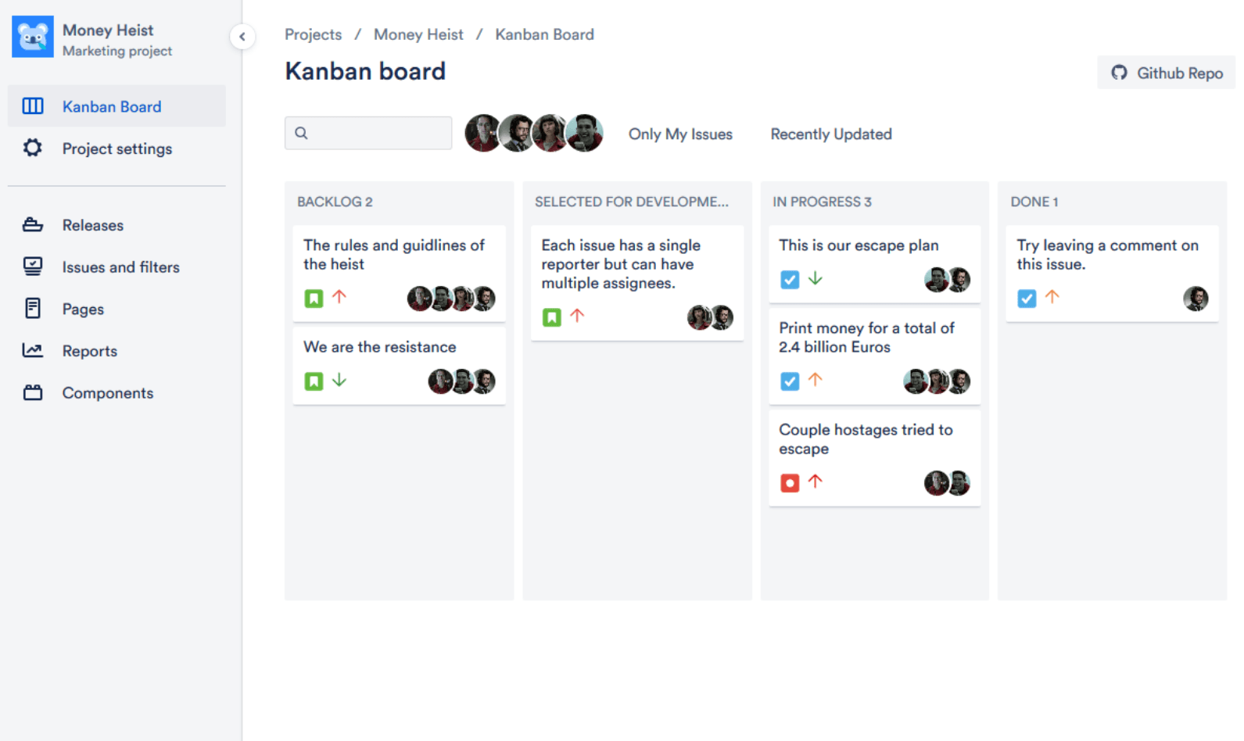The height and width of the screenshot is (741, 1244).
Task: Collapse the sidebar with the chevron button
Action: [242, 36]
